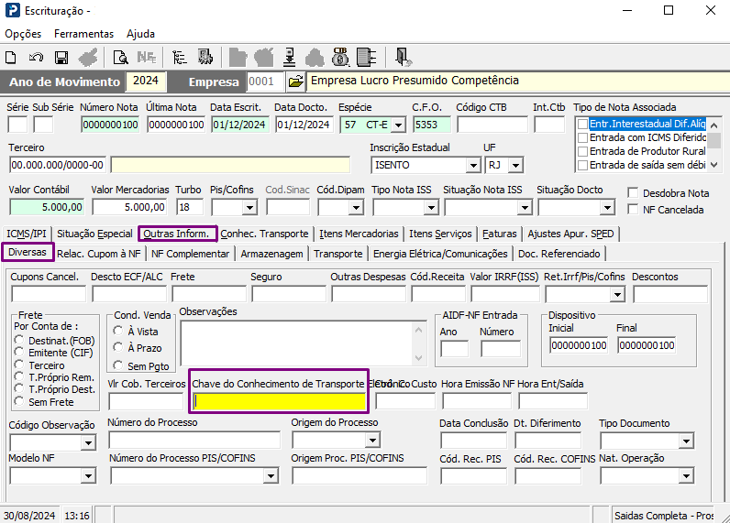Open company lookup folder icon beside Empresa
Screen dimensions: 730x523
(x=294, y=82)
